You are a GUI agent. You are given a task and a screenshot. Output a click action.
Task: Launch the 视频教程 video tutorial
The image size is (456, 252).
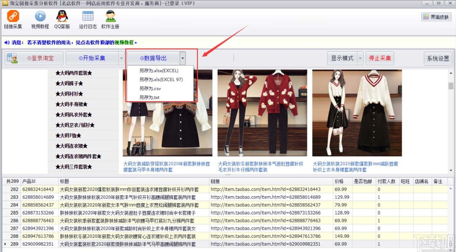click(40, 19)
